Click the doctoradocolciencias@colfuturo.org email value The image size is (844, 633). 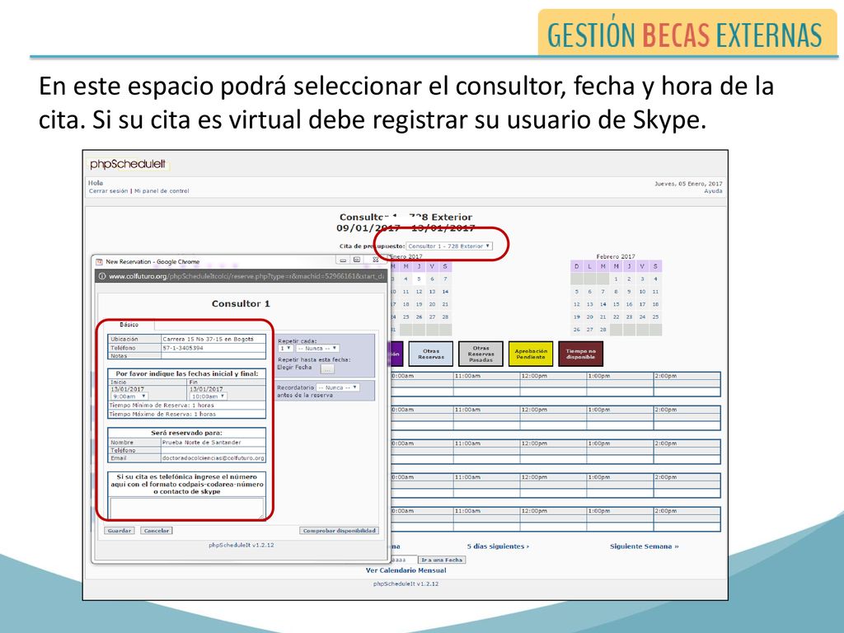point(213,458)
